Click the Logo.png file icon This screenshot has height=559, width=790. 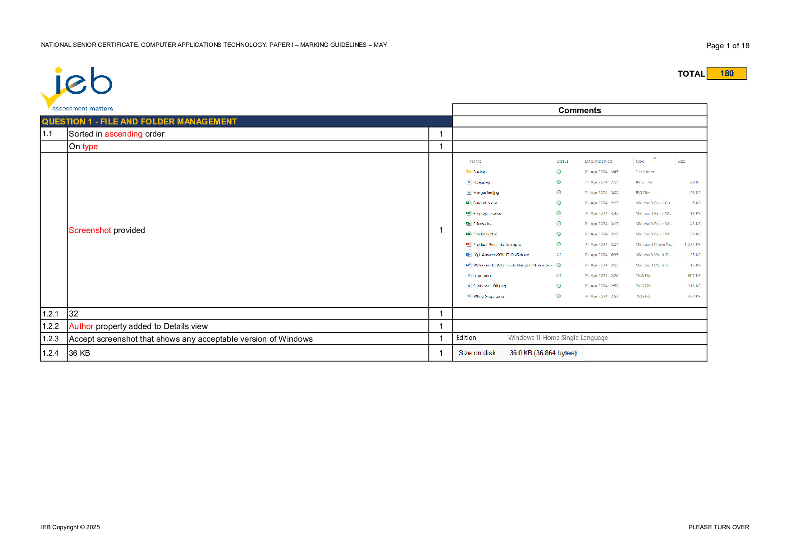click(x=469, y=275)
